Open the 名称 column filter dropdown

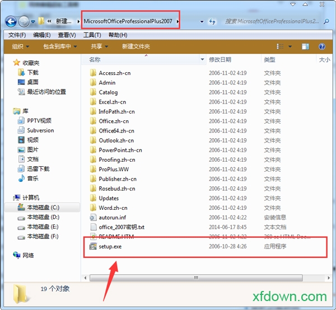coord(202,59)
